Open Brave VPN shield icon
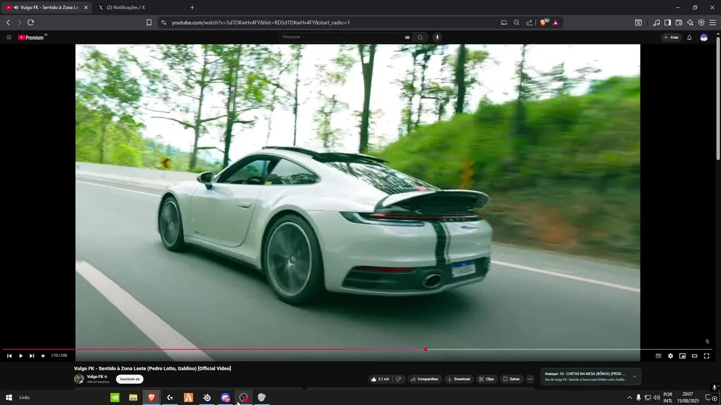The width and height of the screenshot is (721, 405). click(x=701, y=22)
